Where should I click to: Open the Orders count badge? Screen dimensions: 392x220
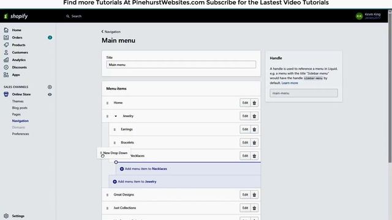pyautogui.click(x=50, y=37)
